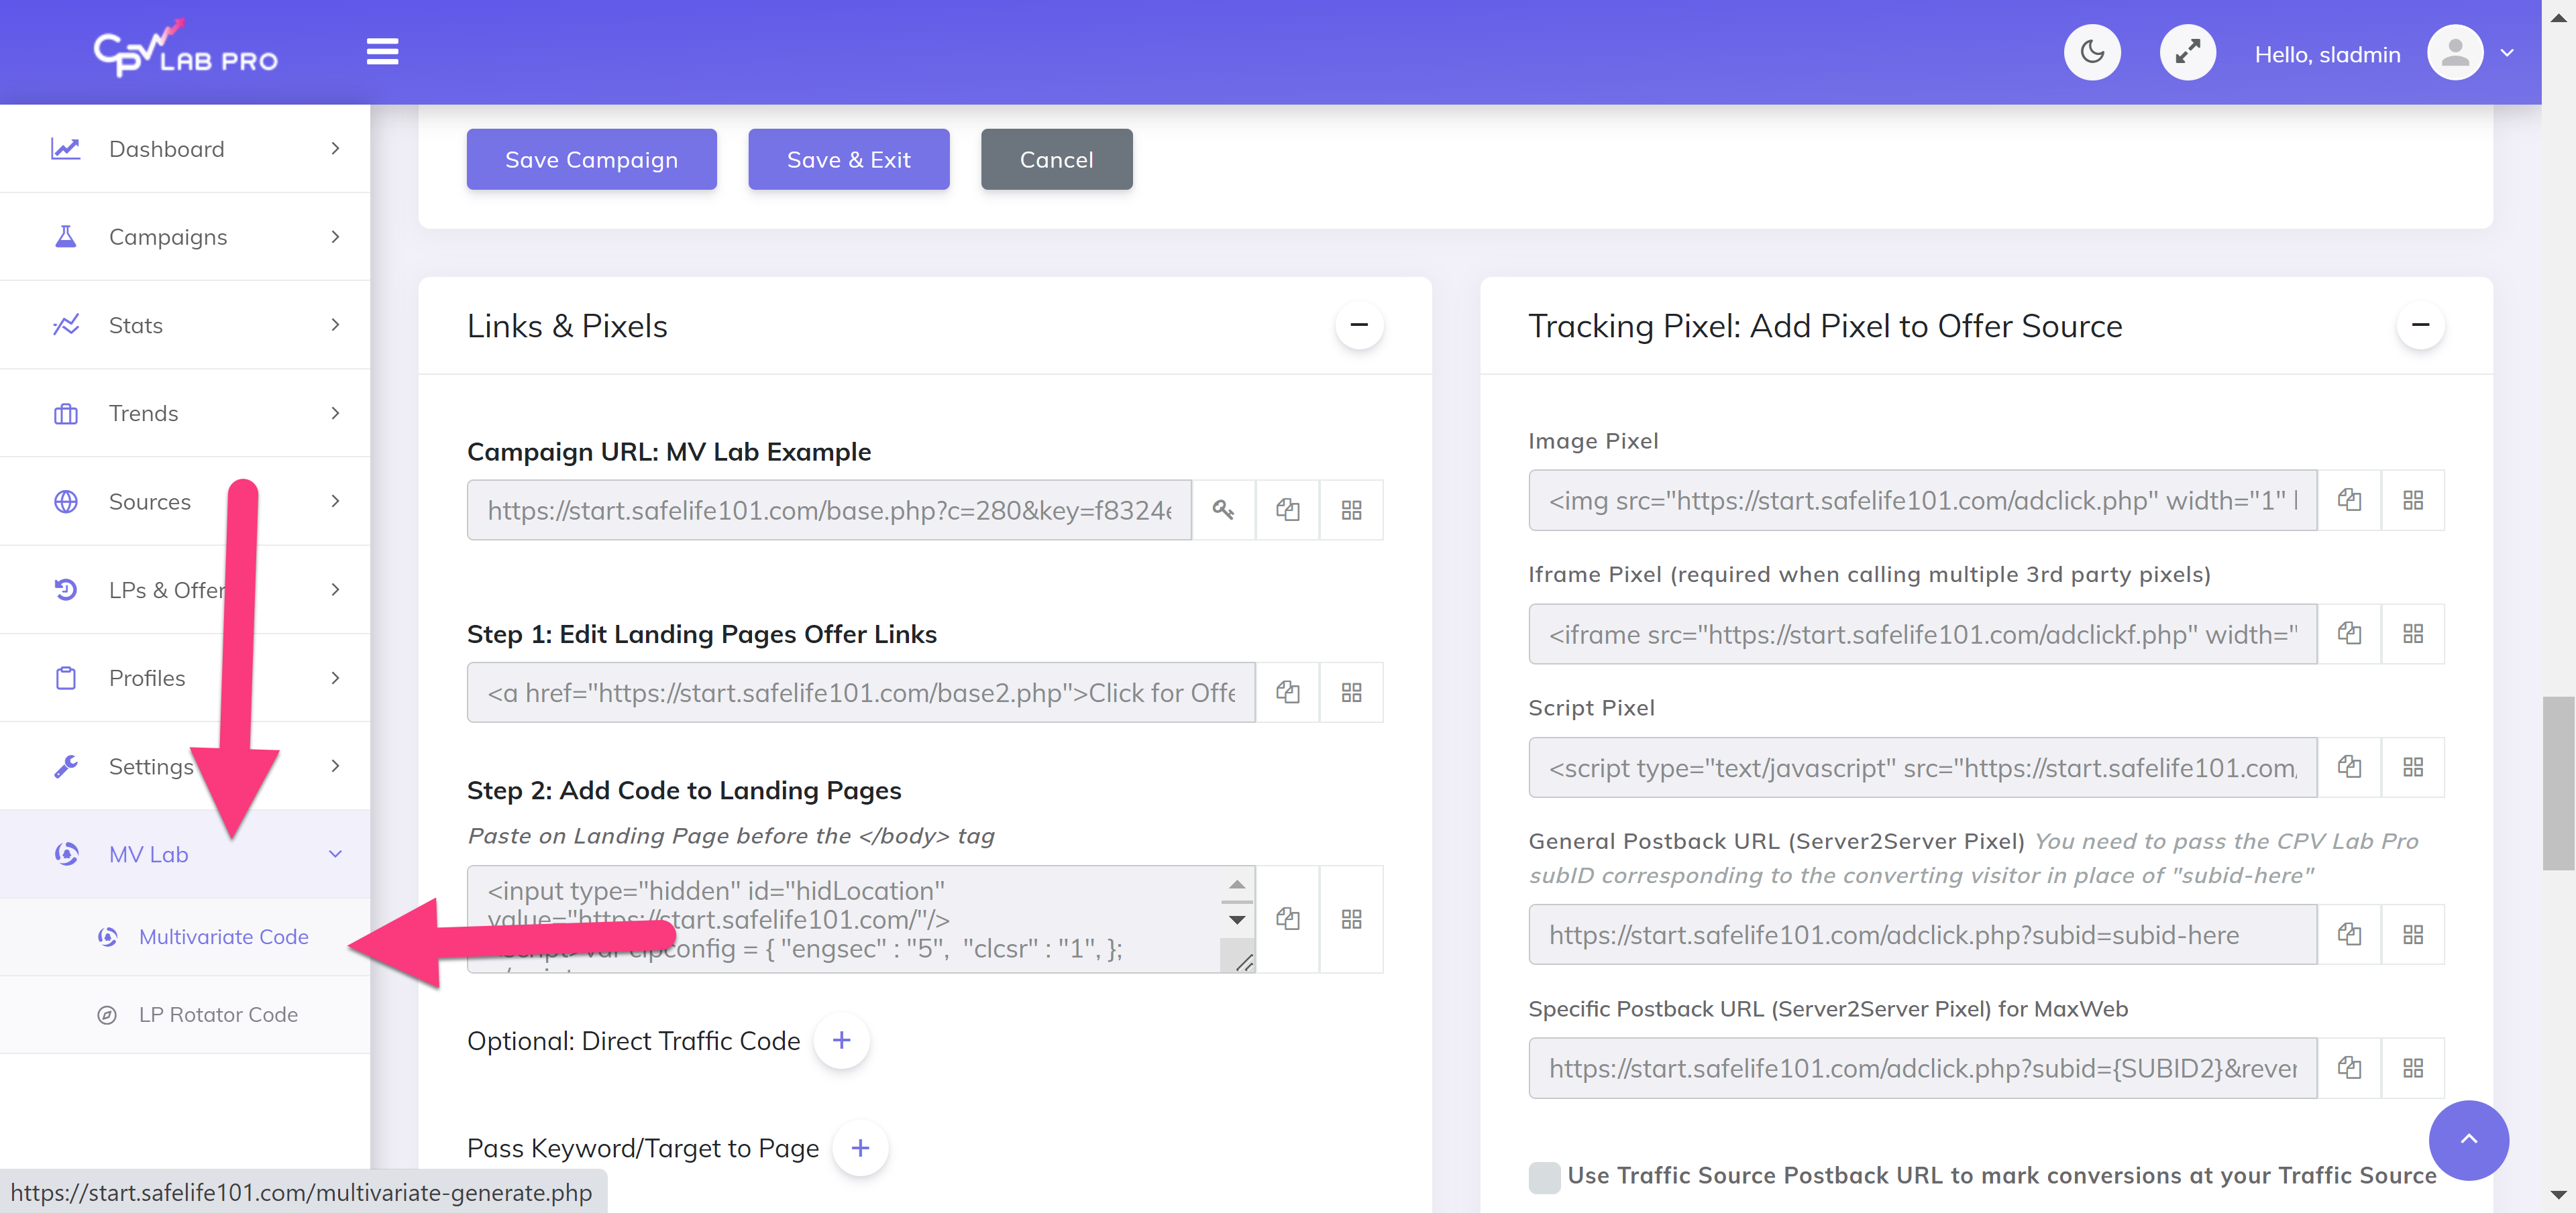Open Multivariate Code submenu item
This screenshot has width=2576, height=1213.
[x=223, y=936]
